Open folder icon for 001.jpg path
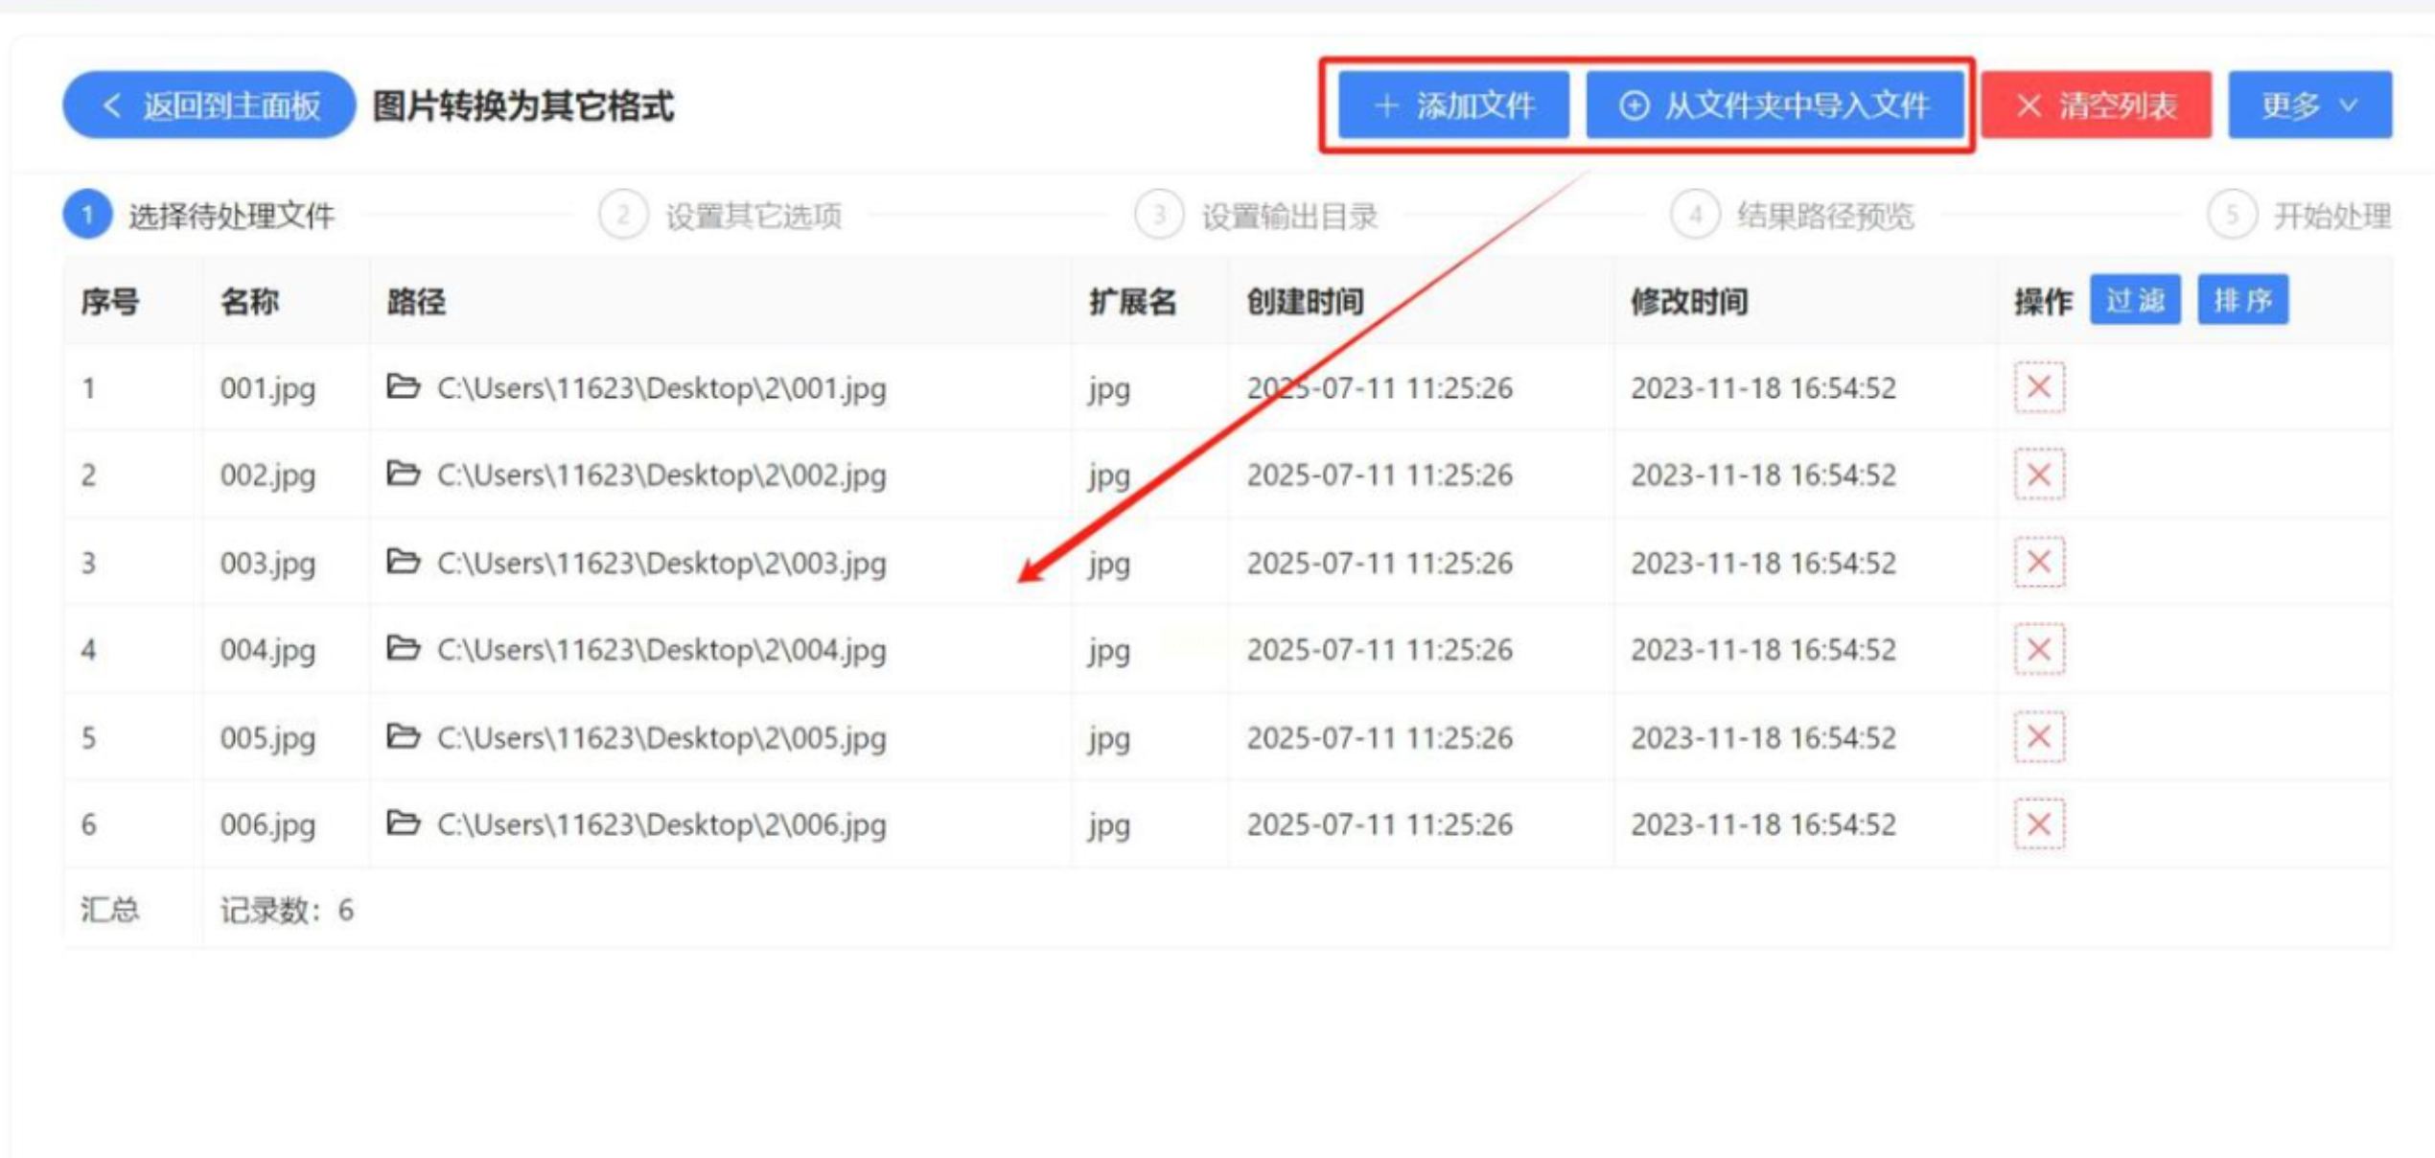The image size is (2435, 1158). [403, 386]
